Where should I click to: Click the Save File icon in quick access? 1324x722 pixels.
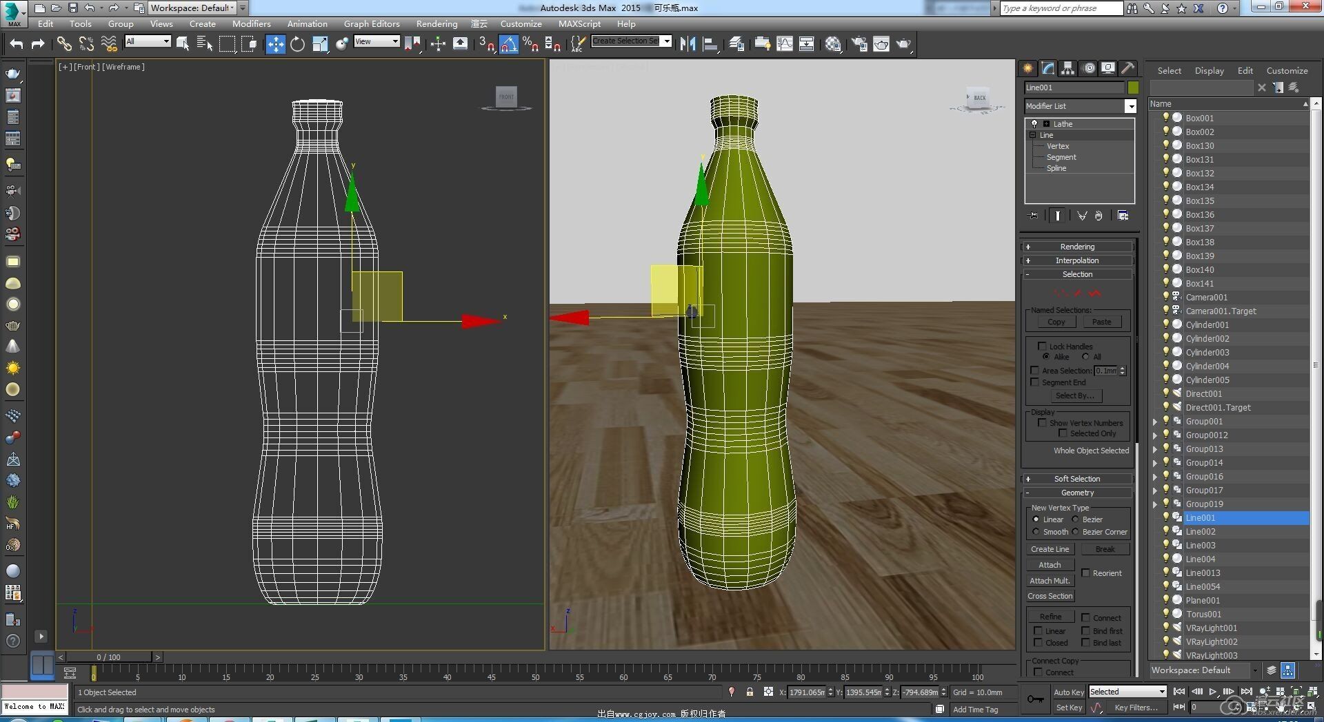72,8
